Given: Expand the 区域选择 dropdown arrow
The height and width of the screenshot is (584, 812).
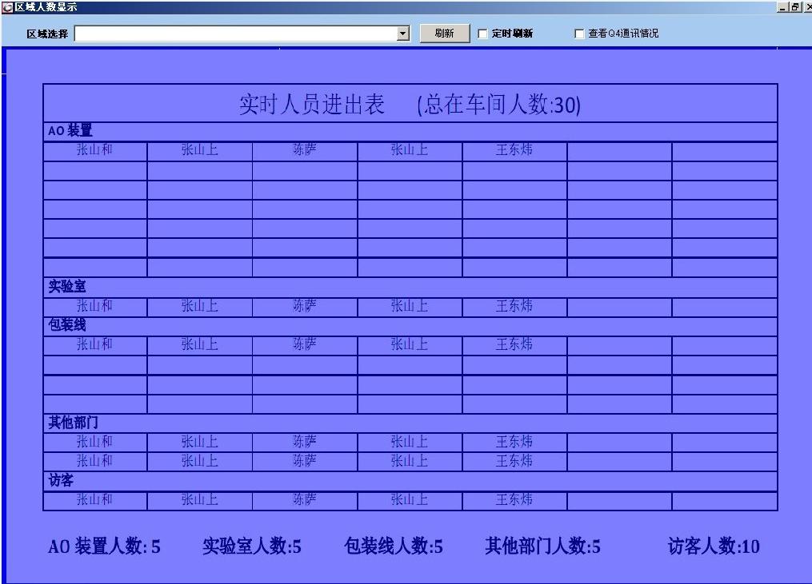Looking at the screenshot, I should (x=403, y=34).
